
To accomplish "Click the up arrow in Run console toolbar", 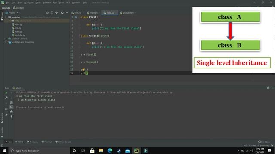I will point(12,93).
